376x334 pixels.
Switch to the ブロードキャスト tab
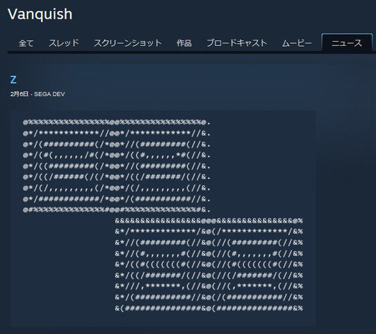click(x=237, y=43)
